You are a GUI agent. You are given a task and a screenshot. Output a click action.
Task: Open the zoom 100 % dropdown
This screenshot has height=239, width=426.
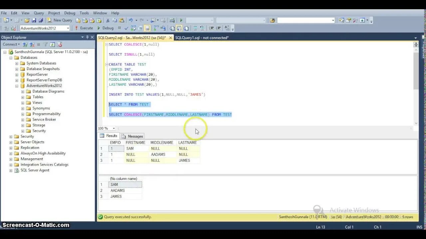(x=114, y=128)
